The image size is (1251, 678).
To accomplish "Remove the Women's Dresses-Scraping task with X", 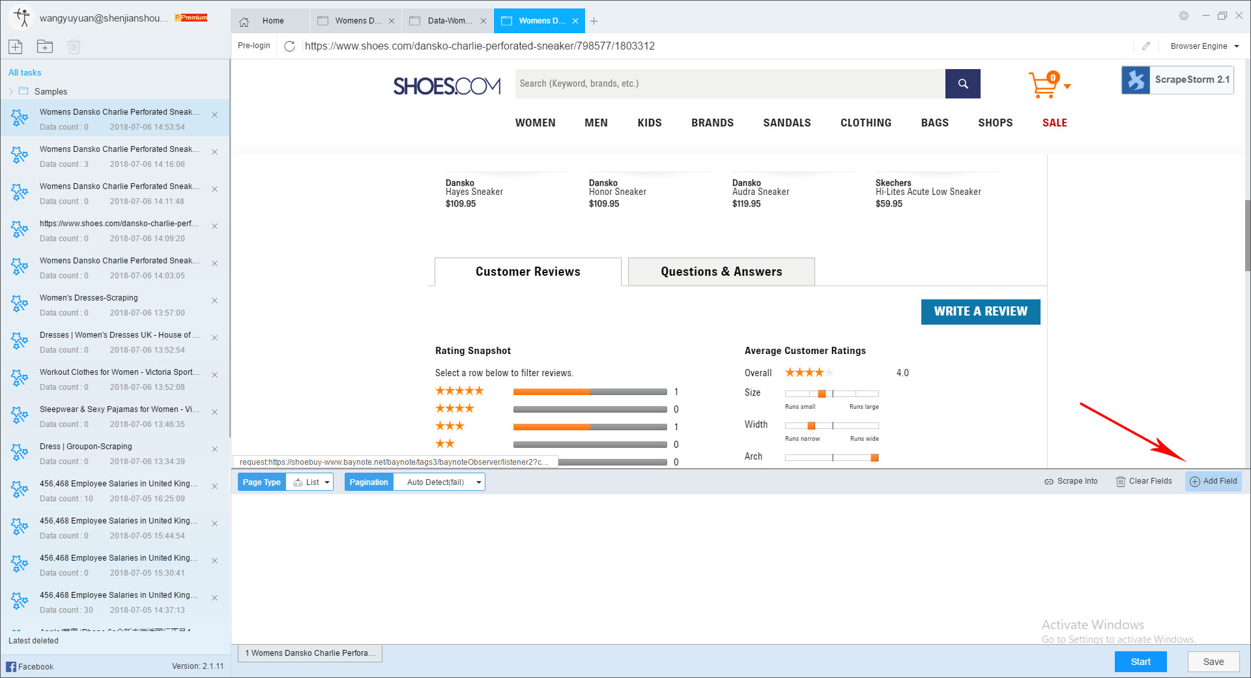I will [214, 301].
